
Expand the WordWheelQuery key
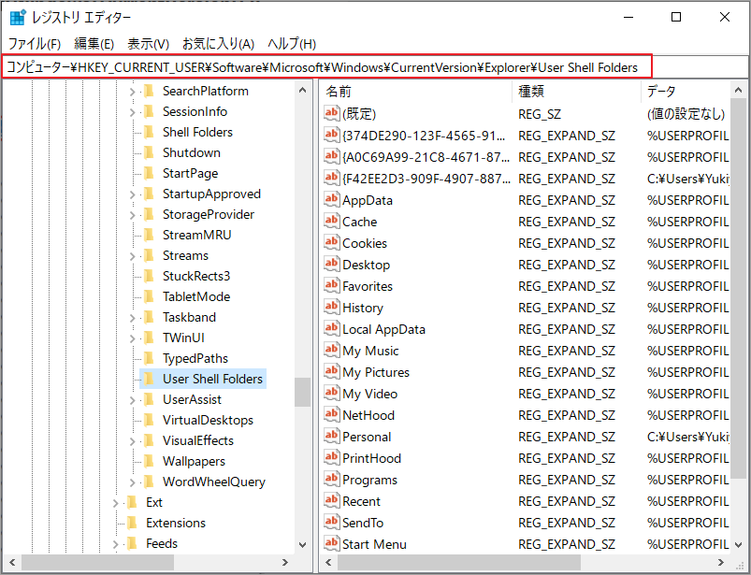(132, 482)
